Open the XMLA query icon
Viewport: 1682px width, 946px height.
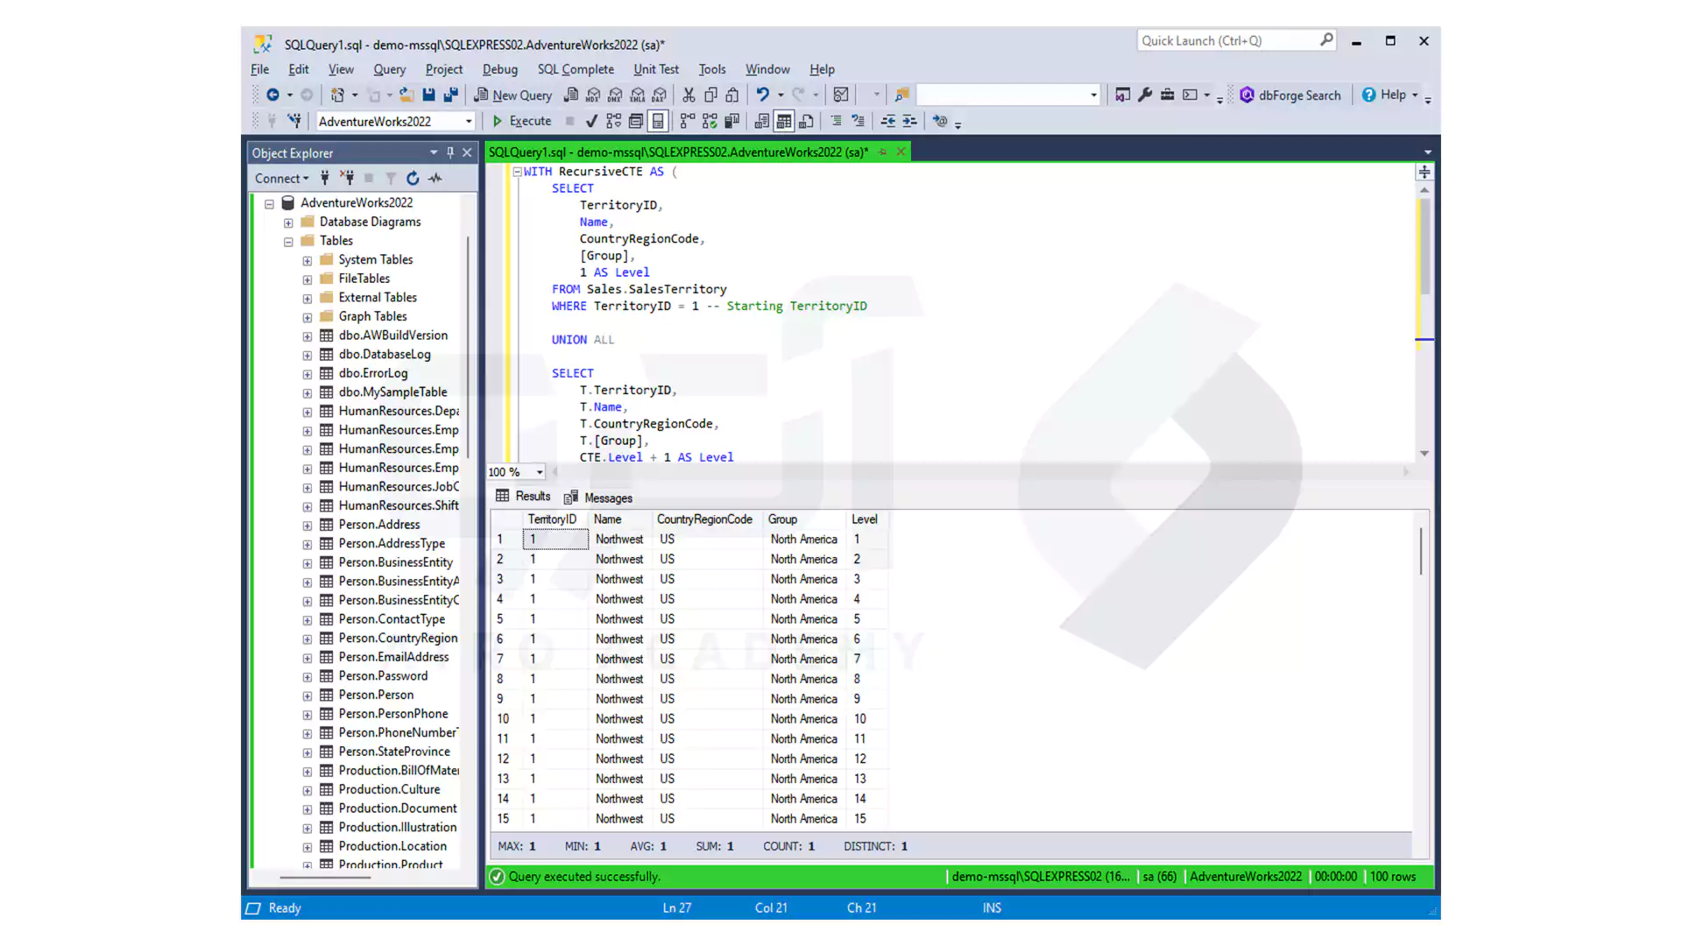pyautogui.click(x=637, y=95)
